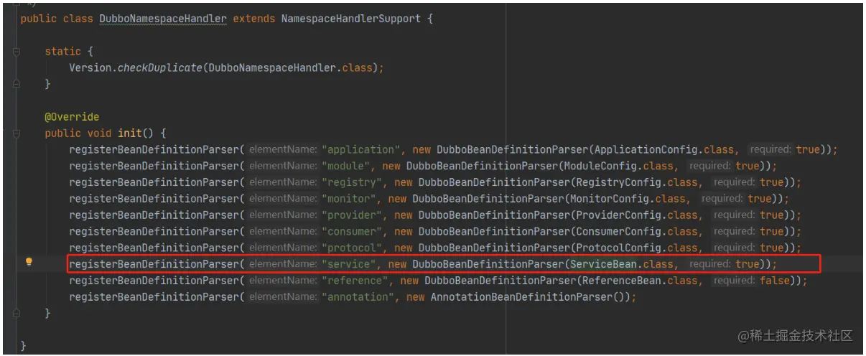Viewport: 866px width, 356px height.
Task: Click the fold end marker closing the init() method
Action: coord(16,314)
